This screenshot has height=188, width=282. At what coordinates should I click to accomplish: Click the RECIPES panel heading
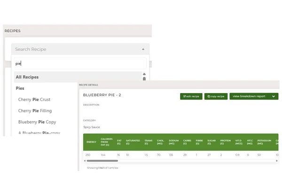pyautogui.click(x=12, y=31)
